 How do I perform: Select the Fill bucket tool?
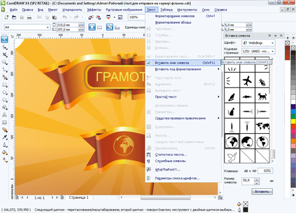coord(5,153)
